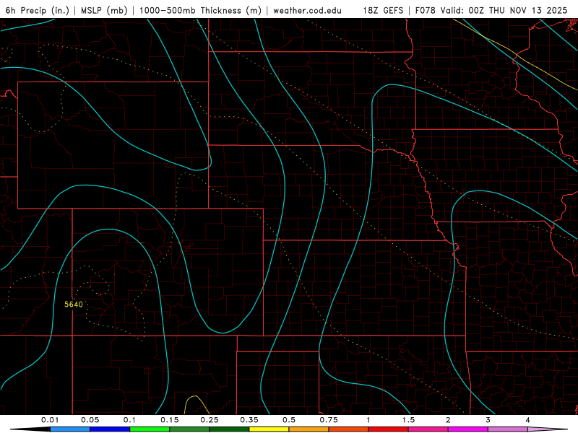This screenshot has width=578, height=433.
Task: Select the bright green 0.1 legend swatch
Action: [150, 429]
